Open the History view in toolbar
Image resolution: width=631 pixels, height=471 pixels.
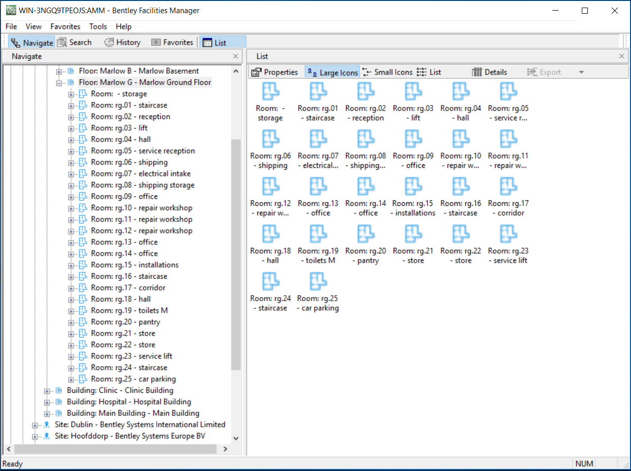(x=122, y=43)
